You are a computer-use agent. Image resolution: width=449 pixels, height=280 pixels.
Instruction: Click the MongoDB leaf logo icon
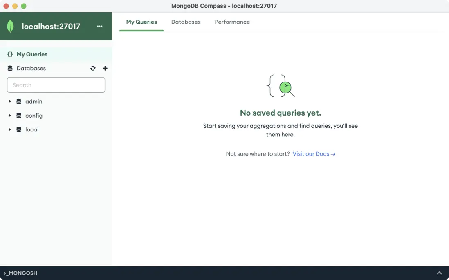pyautogui.click(x=10, y=26)
